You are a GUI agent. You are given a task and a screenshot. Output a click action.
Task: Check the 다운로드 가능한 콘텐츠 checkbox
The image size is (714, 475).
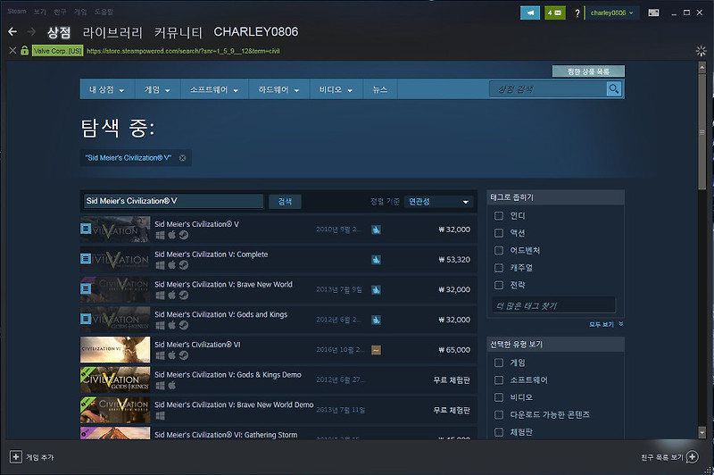point(499,415)
